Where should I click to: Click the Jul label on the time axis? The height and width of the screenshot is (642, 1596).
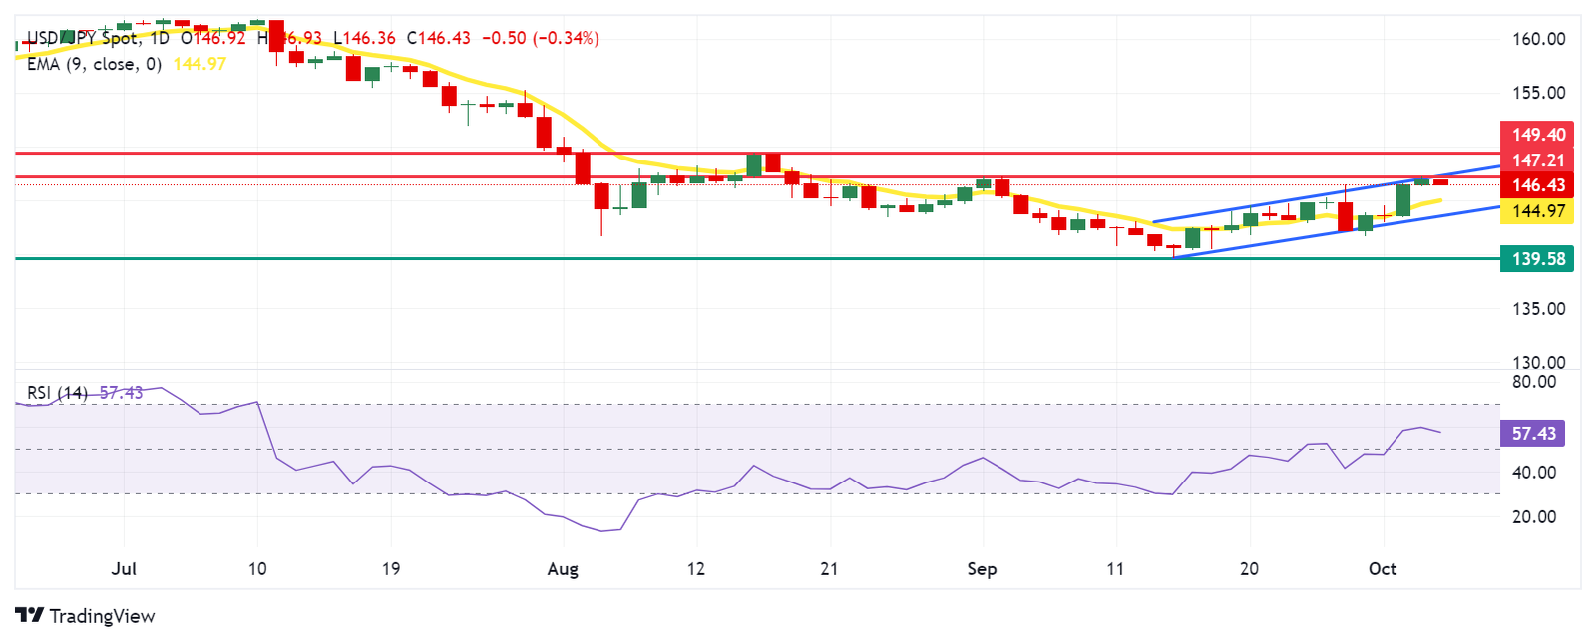[124, 569]
